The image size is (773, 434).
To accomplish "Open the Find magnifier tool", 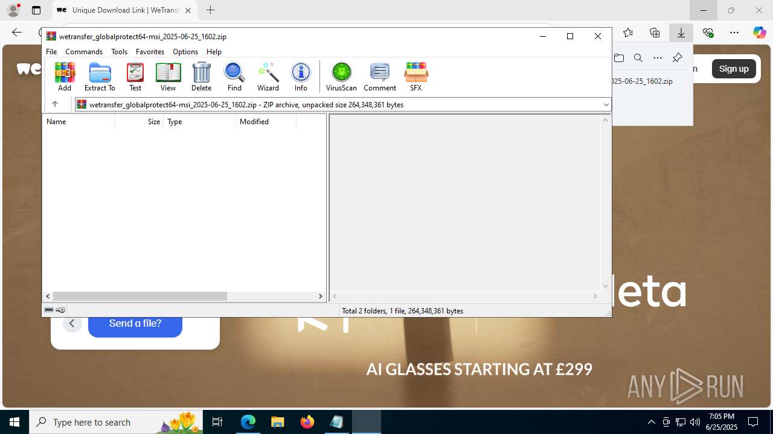I will [x=234, y=77].
